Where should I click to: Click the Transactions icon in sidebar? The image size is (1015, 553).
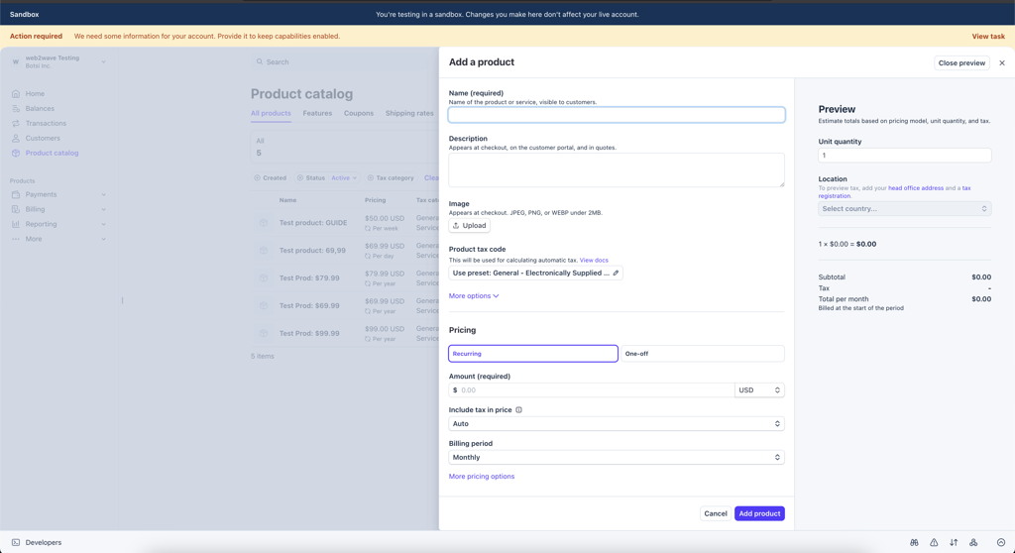tap(16, 123)
